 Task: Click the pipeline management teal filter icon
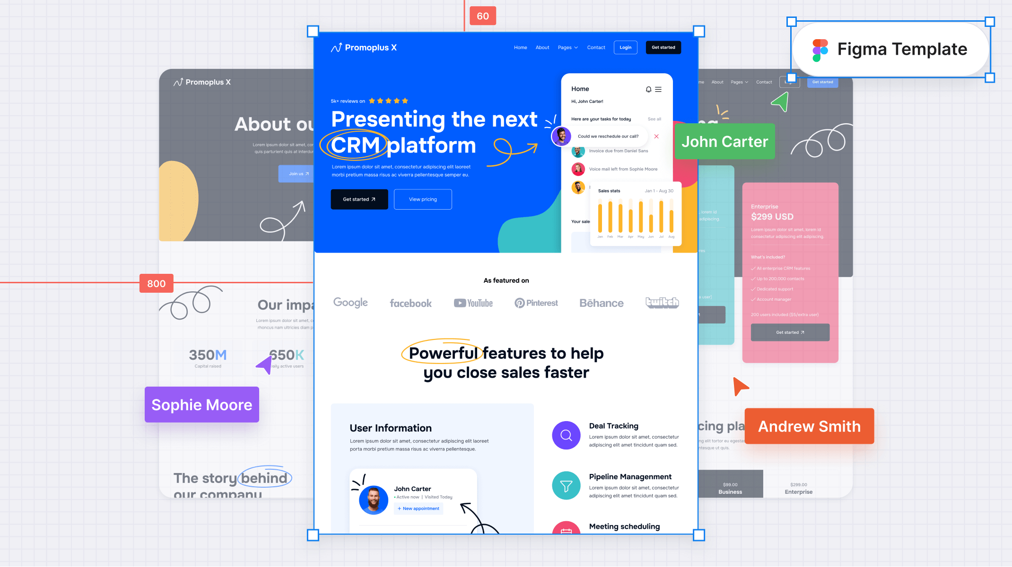(x=565, y=485)
